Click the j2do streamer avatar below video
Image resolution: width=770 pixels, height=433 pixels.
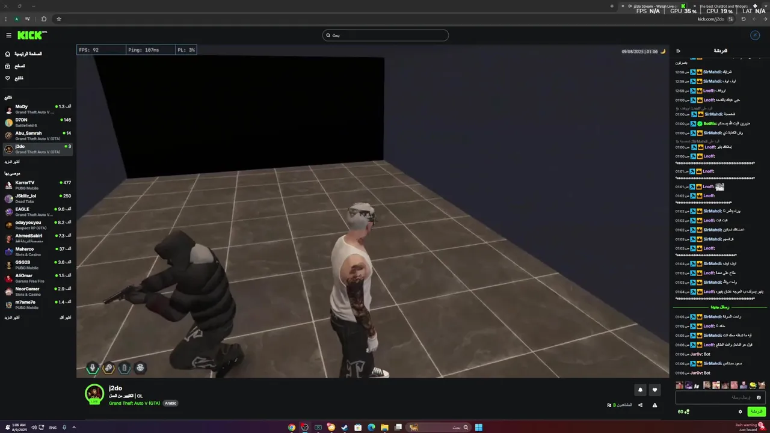94,393
